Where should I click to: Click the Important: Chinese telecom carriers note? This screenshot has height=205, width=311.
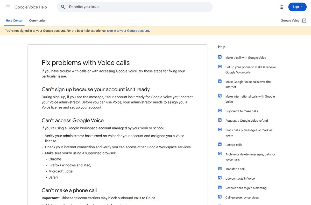pyautogui.click(x=99, y=198)
